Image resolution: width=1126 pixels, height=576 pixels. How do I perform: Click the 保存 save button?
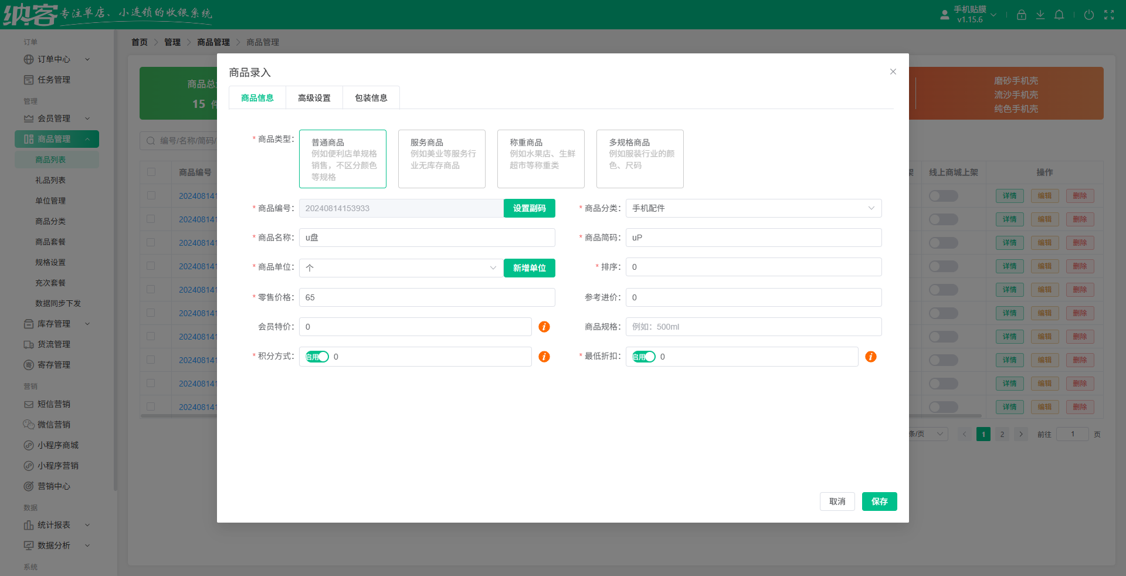tap(879, 502)
